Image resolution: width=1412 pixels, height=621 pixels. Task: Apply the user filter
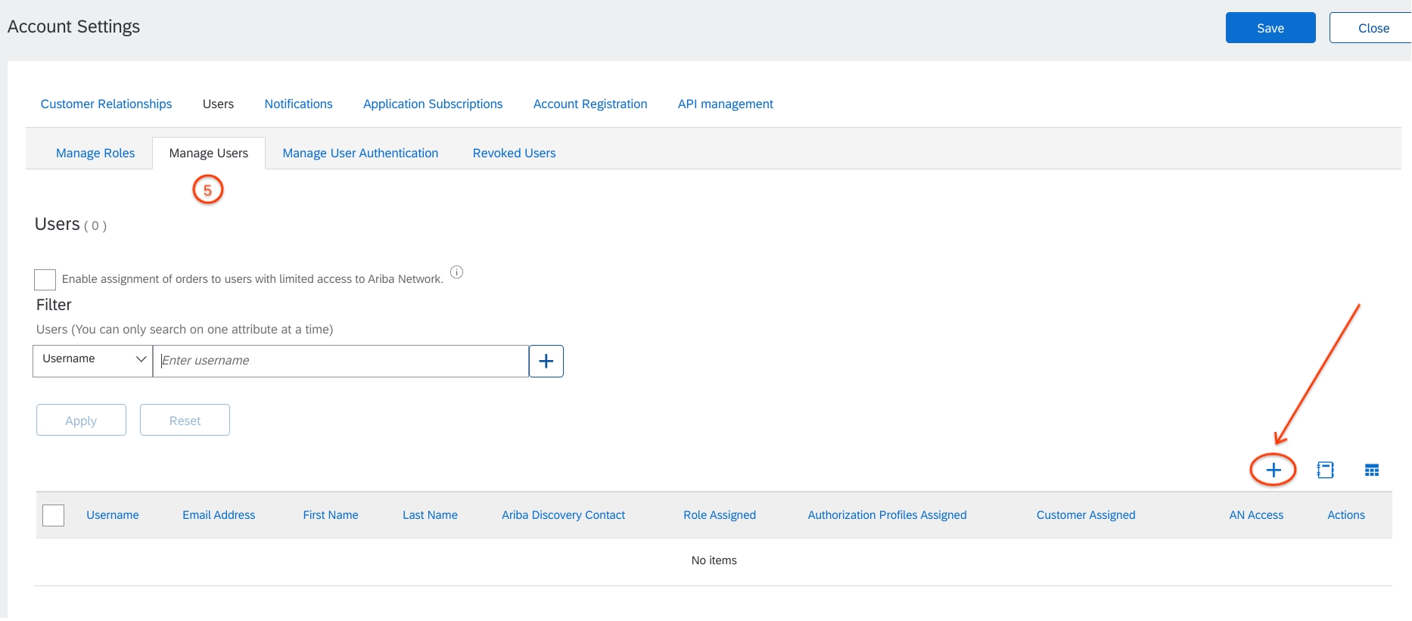(81, 420)
